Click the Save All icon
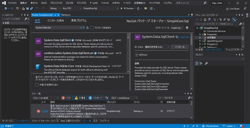This screenshot has height=128, width=250. pyautogui.click(x=31, y=8)
